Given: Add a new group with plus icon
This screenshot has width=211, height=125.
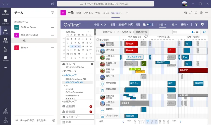Looking at the screenshot, I should point(92,64).
